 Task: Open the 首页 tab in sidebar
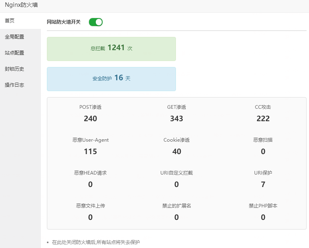click(10, 20)
